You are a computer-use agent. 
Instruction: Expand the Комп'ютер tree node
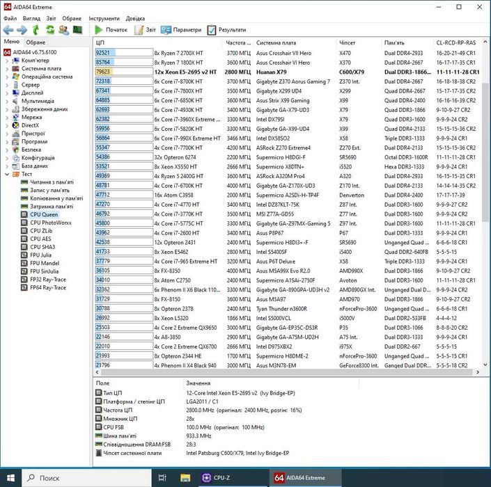tap(7, 61)
